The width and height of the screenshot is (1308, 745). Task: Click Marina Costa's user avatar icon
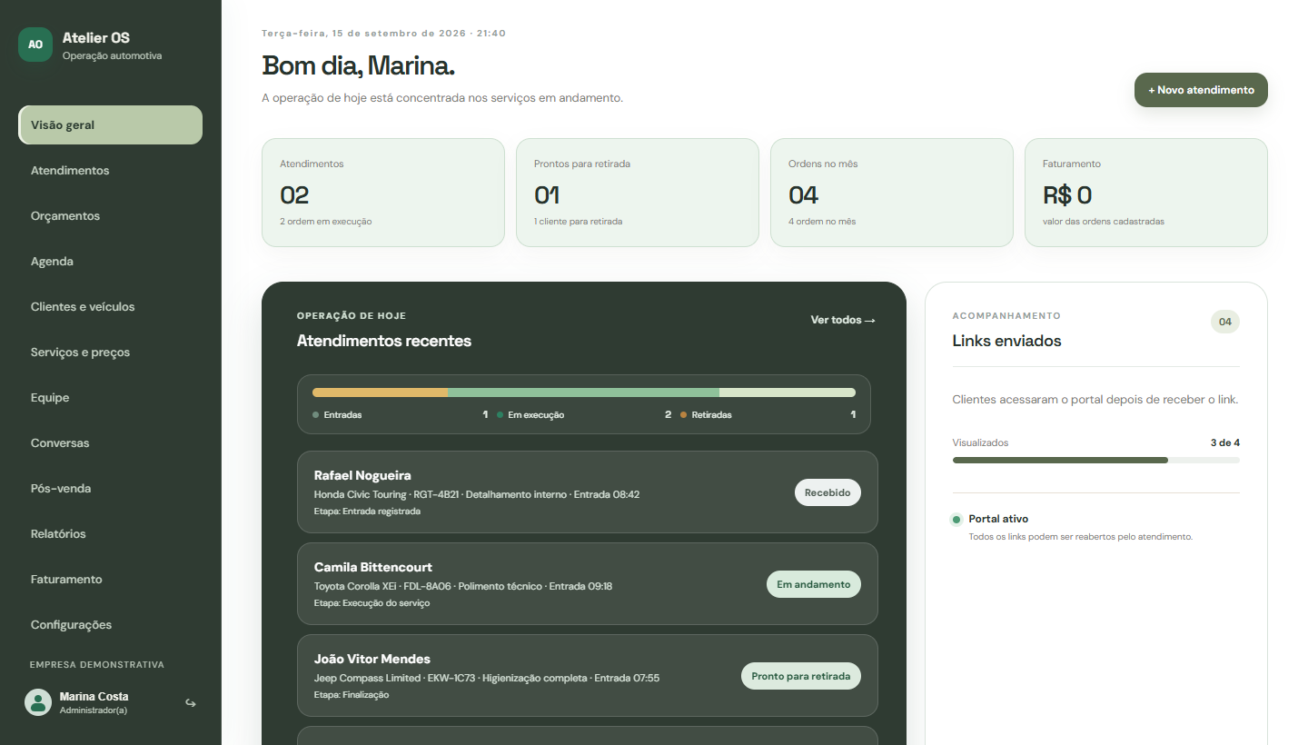(x=38, y=702)
